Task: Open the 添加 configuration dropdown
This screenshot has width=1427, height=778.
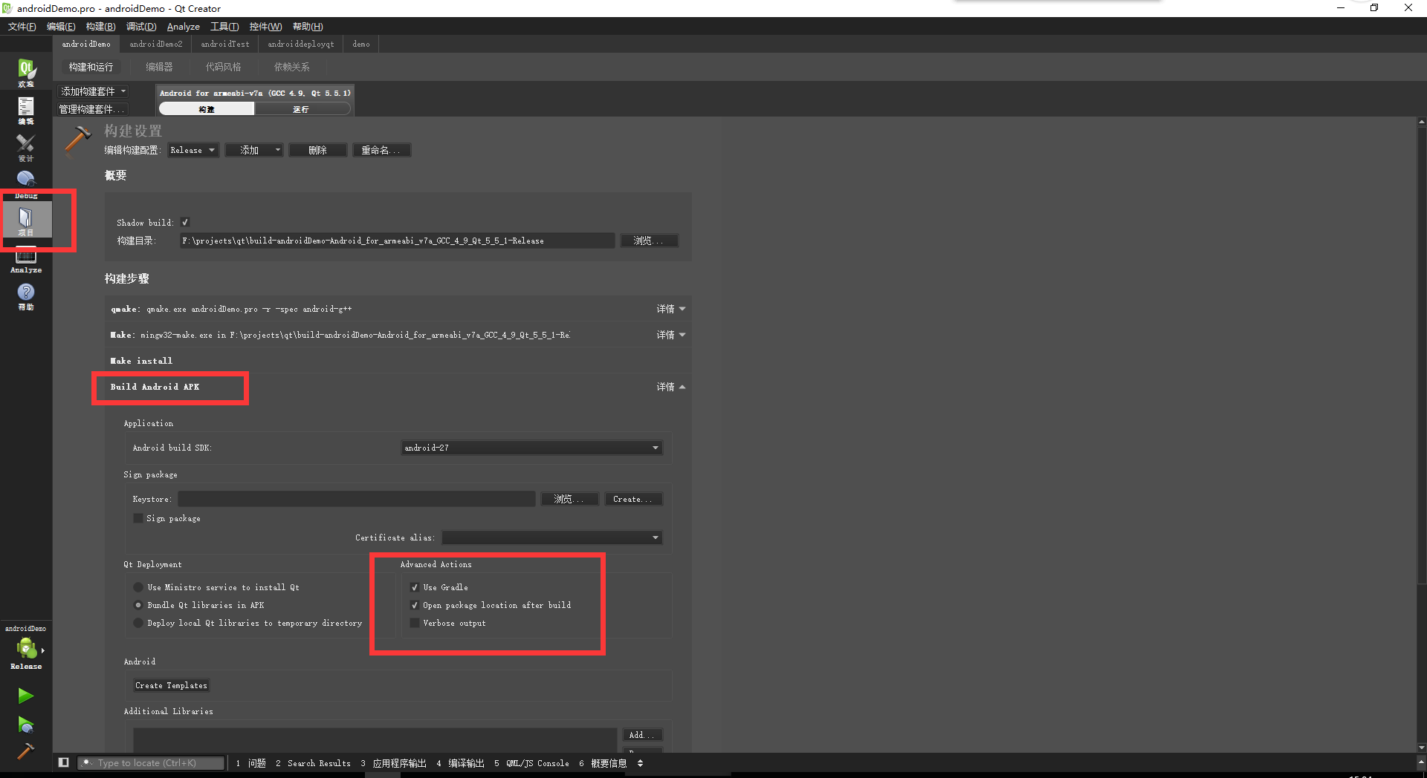Action: (255, 150)
